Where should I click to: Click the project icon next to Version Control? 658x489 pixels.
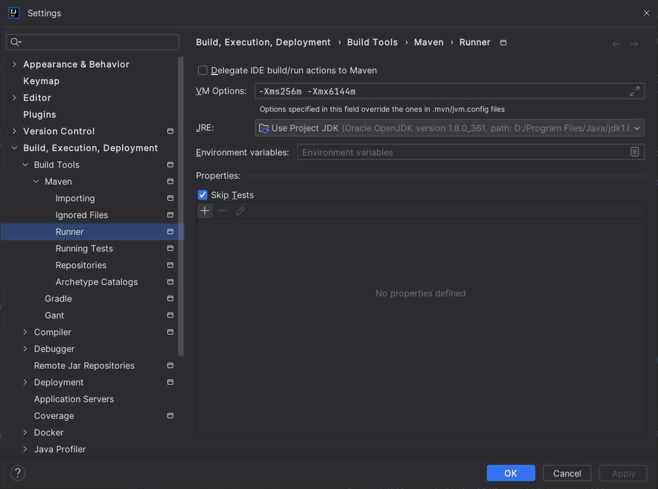tap(170, 131)
